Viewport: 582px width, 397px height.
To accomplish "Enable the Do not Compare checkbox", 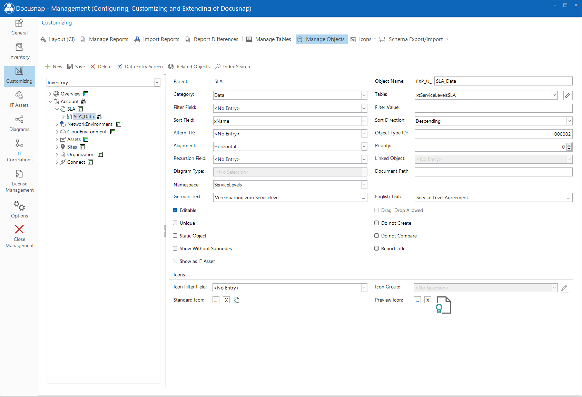I will point(377,236).
